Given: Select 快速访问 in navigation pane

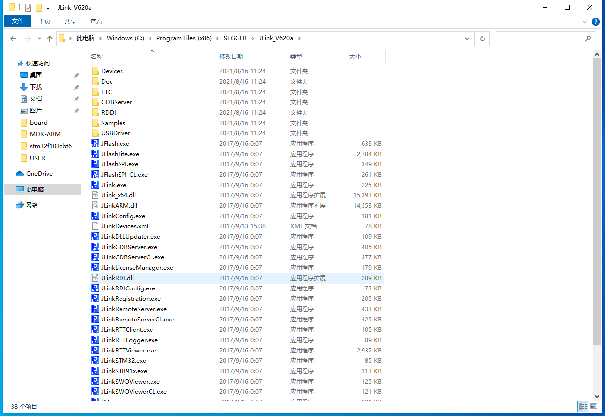Looking at the screenshot, I should click(x=38, y=64).
